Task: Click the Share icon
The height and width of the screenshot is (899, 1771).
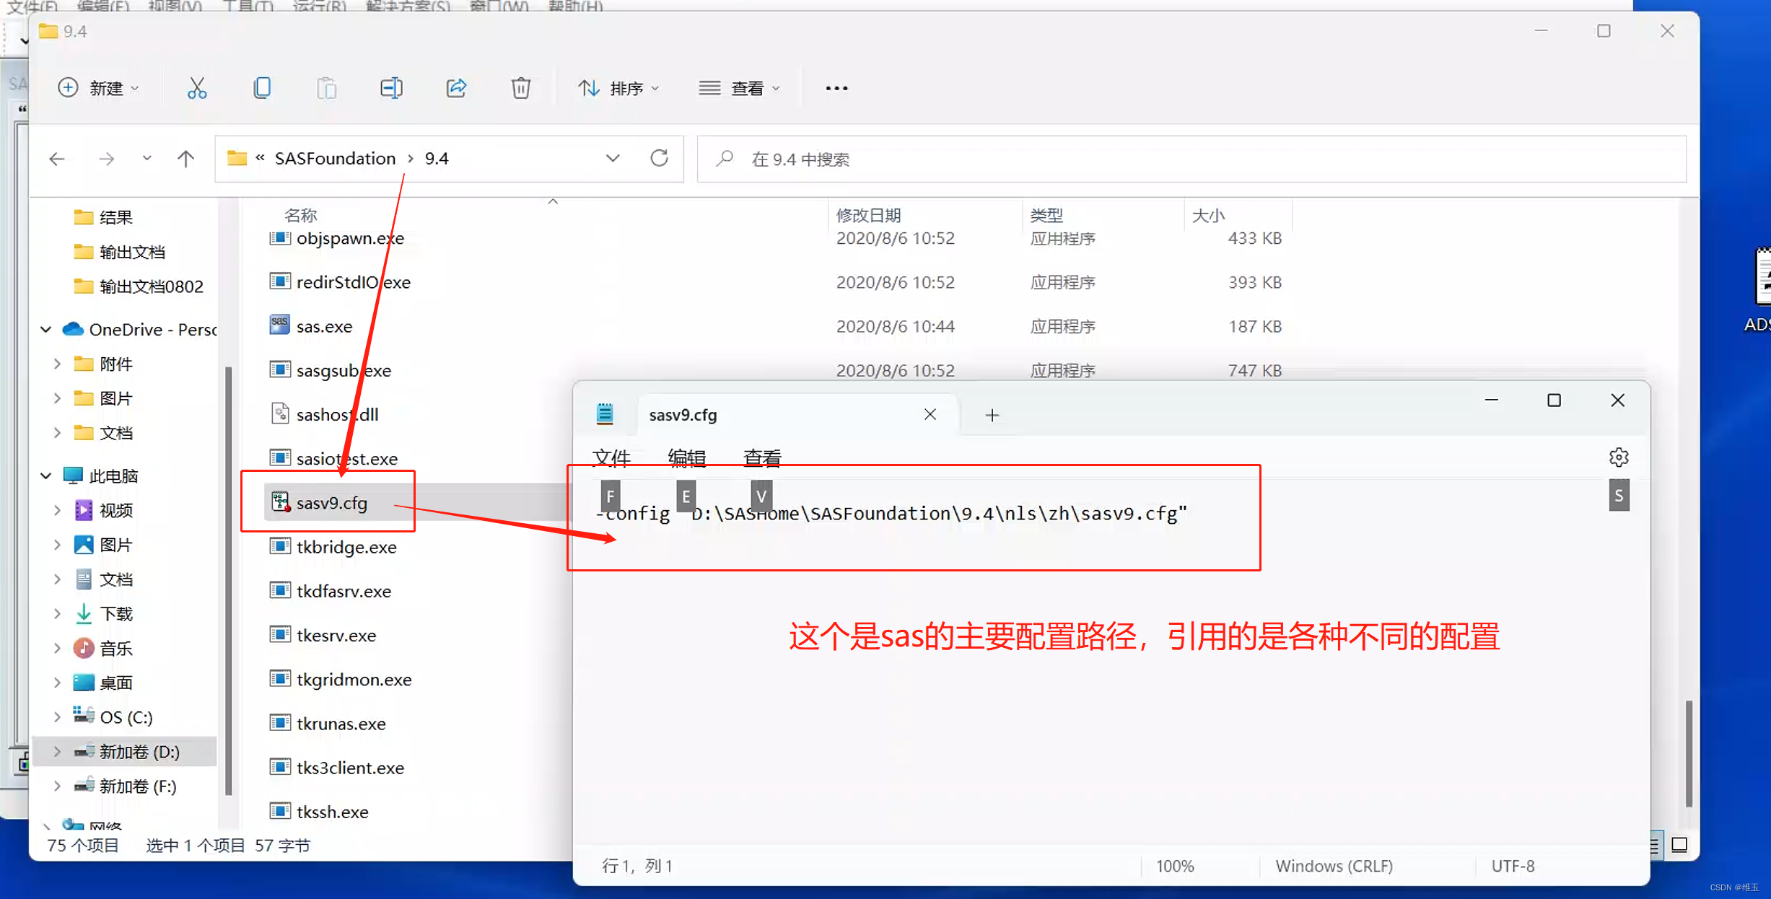Action: click(x=456, y=88)
